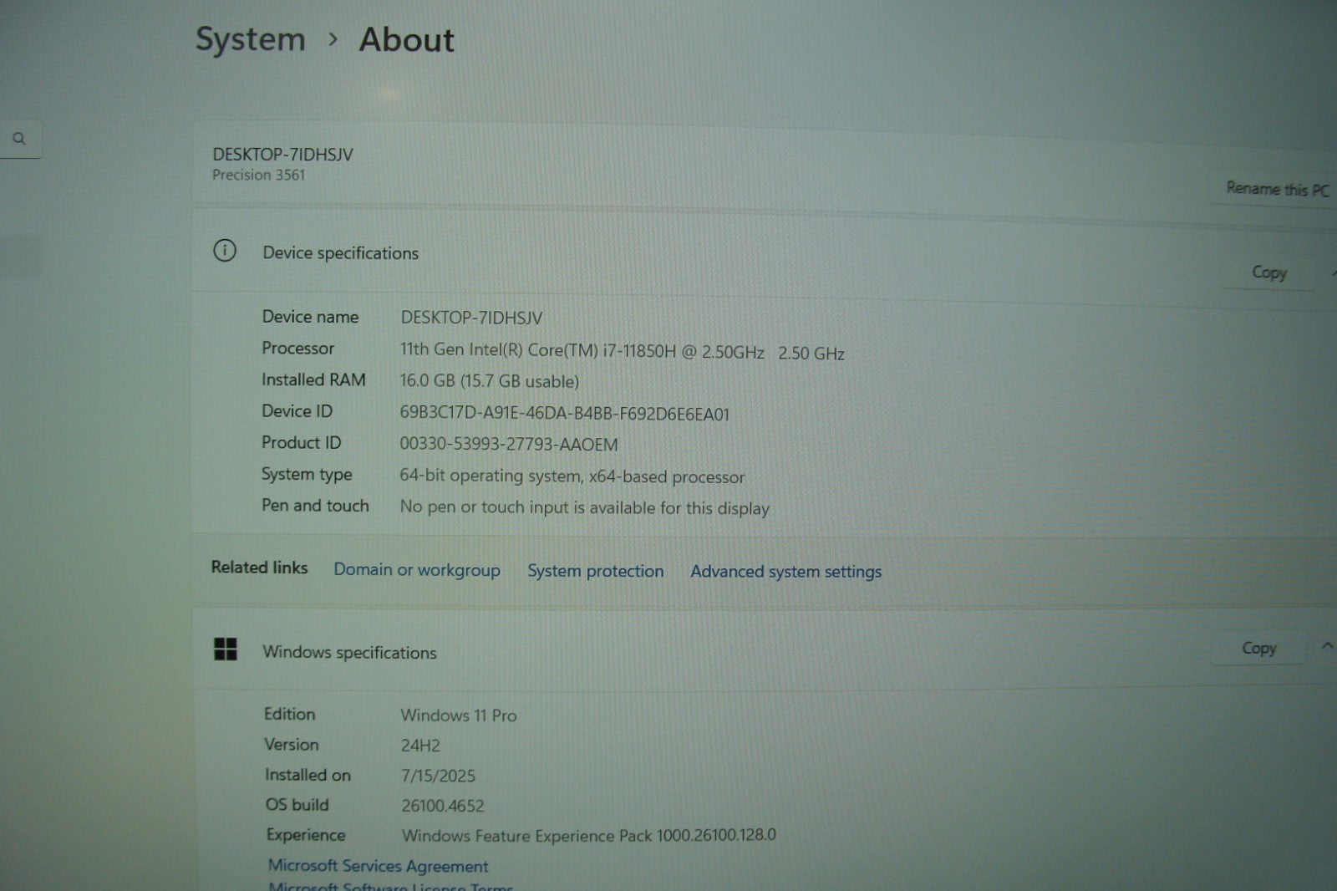1337x891 pixels.
Task: Open the System protection link
Action: [x=595, y=571]
